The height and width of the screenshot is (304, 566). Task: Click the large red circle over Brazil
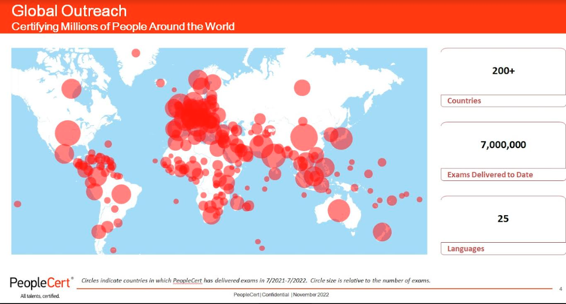(121, 193)
